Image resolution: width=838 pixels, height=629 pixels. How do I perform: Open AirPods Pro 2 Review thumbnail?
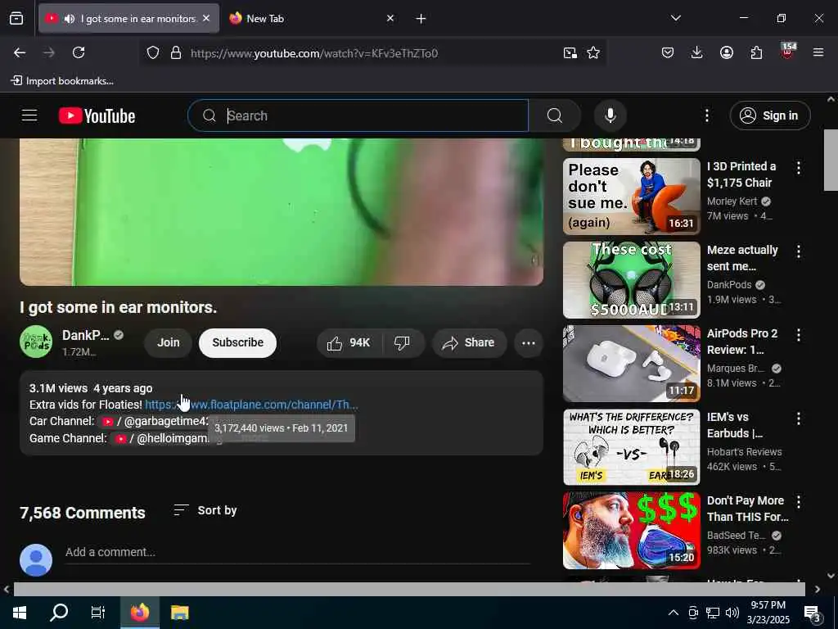pos(631,363)
